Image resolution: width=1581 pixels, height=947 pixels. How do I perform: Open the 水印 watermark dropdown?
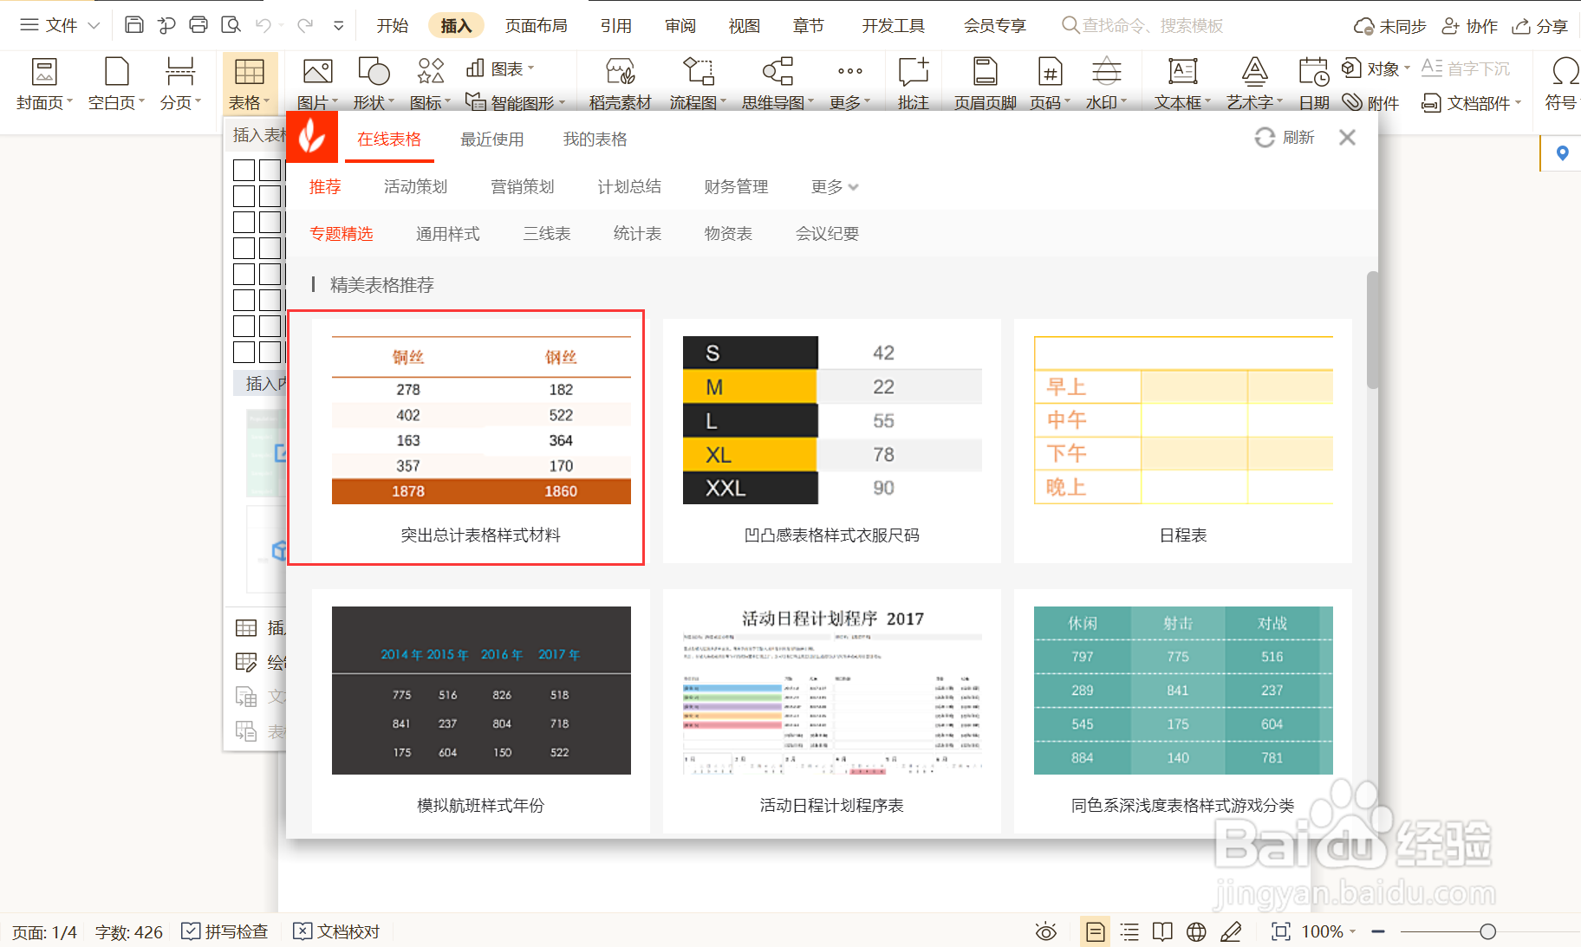click(x=1106, y=82)
